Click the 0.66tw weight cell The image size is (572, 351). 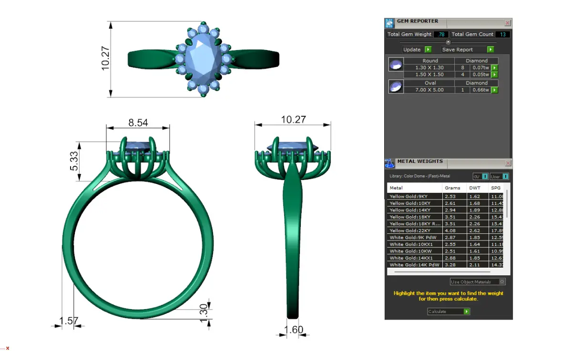tap(481, 90)
